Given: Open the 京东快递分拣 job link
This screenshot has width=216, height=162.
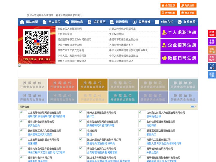Looking at the screenshot, I should click(x=154, y=116).
